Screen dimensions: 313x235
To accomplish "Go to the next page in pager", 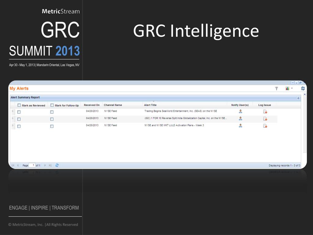I will click(x=45, y=165).
